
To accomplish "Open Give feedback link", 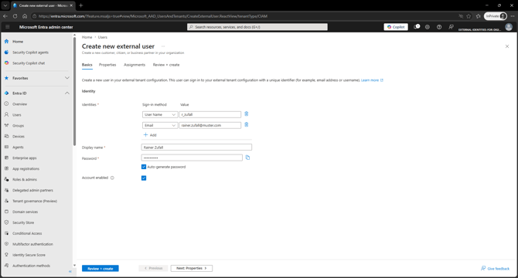I will click(496, 269).
